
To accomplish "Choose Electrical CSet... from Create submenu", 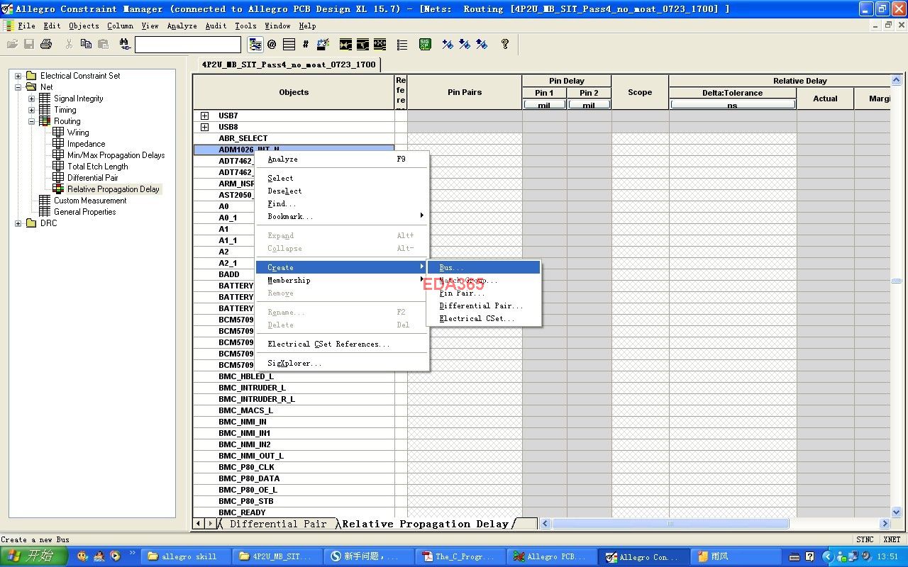I will (484, 318).
